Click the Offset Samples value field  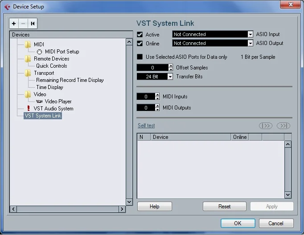click(152, 68)
